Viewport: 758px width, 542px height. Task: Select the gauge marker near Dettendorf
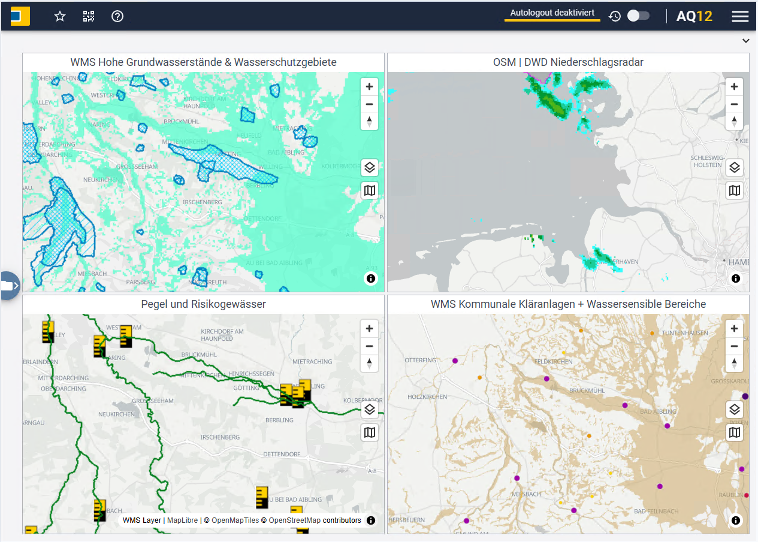[x=262, y=498]
